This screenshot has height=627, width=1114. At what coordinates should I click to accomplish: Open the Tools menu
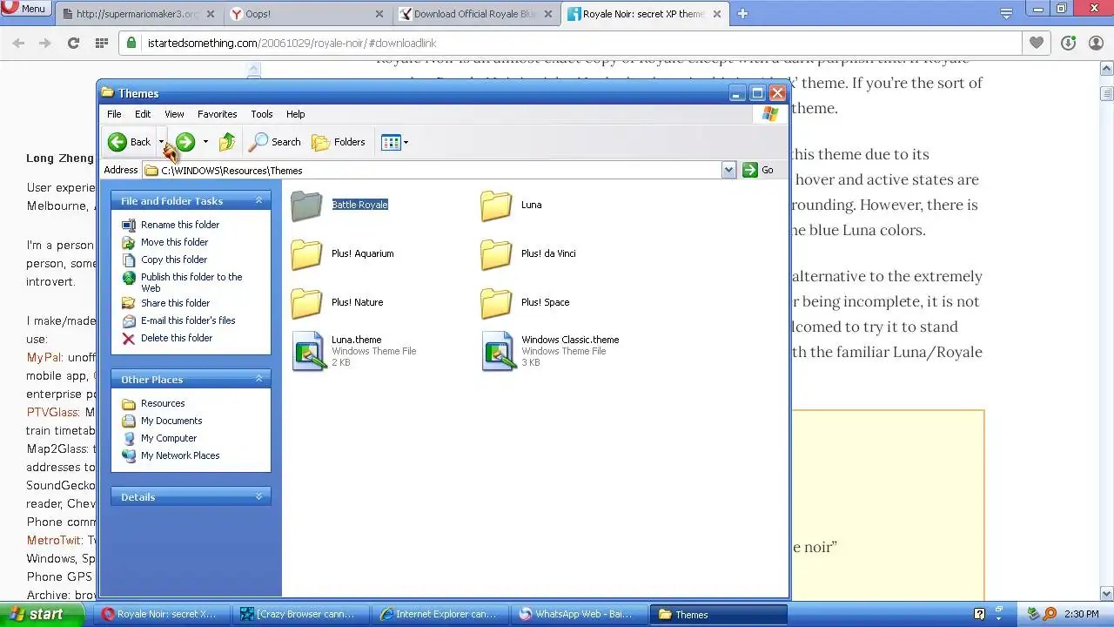point(261,114)
